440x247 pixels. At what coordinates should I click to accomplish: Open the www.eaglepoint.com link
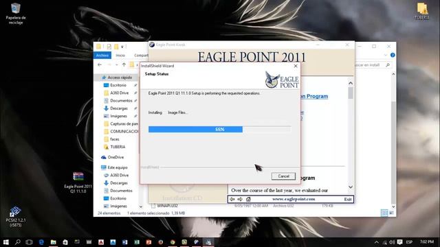click(x=294, y=199)
